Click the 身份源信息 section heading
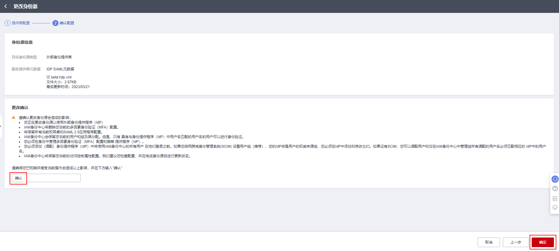 point(22,42)
